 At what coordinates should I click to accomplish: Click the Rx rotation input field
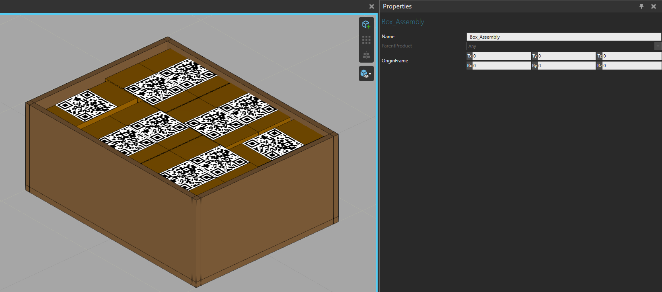pos(501,66)
